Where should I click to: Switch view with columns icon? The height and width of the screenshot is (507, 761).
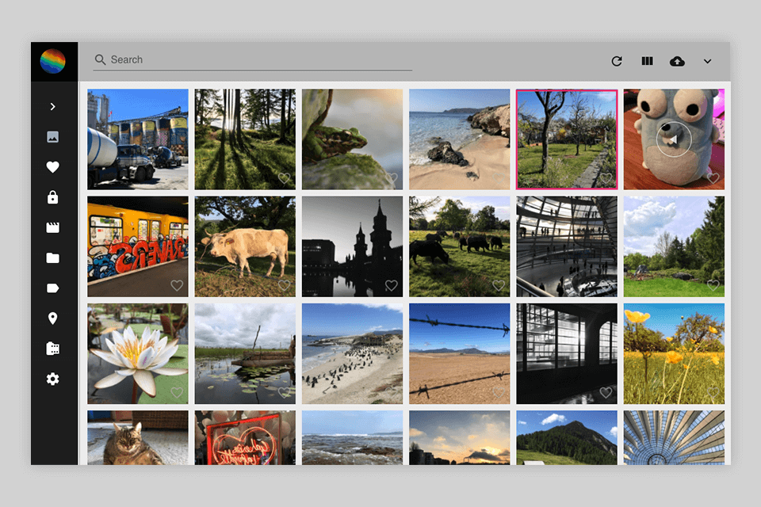point(647,61)
